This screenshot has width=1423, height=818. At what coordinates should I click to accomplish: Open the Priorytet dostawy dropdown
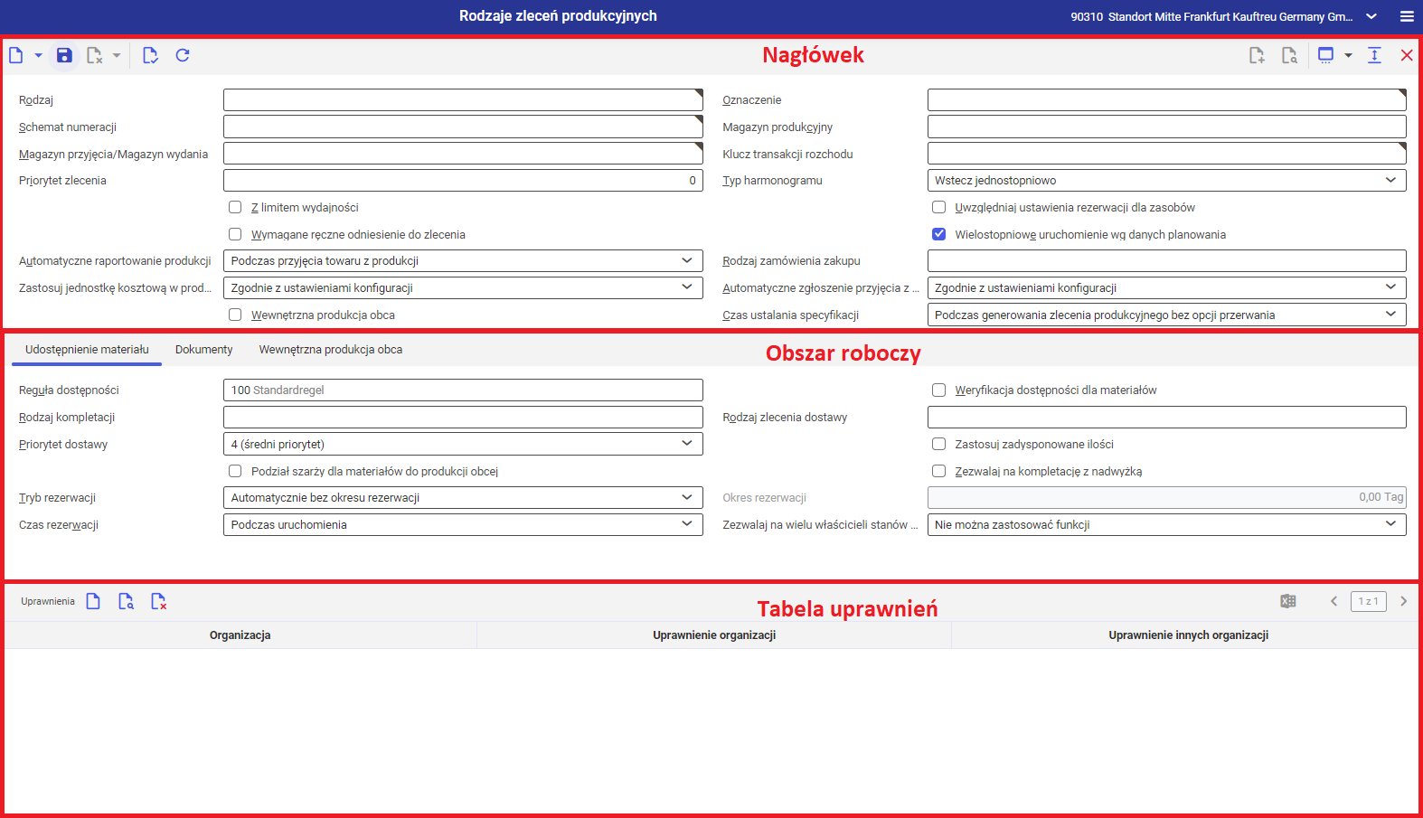[463, 444]
